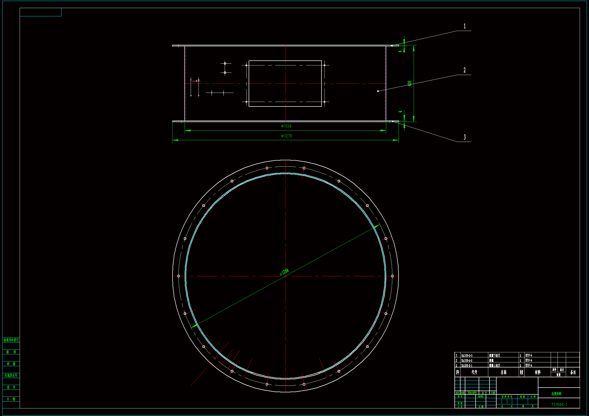
Task: Click the 420 height dimension
Action: click(410, 83)
